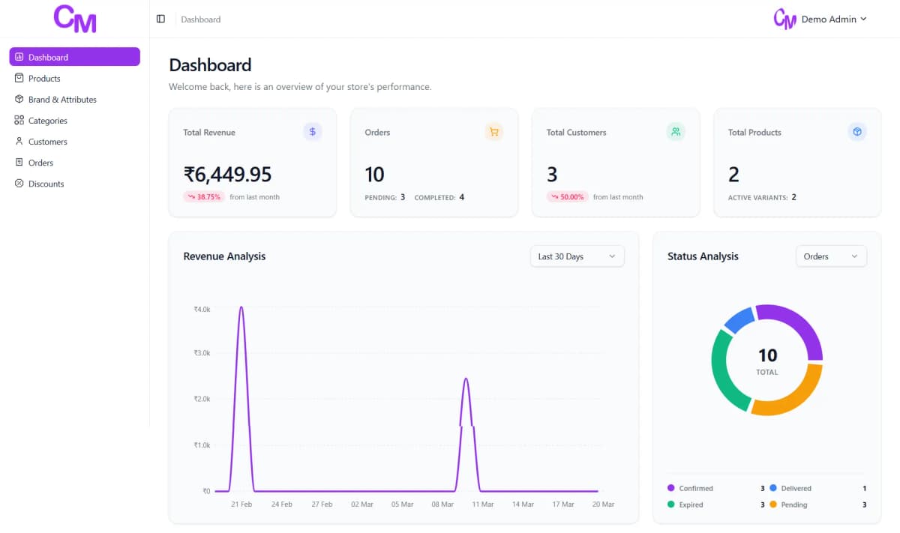900x533 pixels.
Task: Open Brand & Attributes via its cube icon
Action: click(x=19, y=99)
